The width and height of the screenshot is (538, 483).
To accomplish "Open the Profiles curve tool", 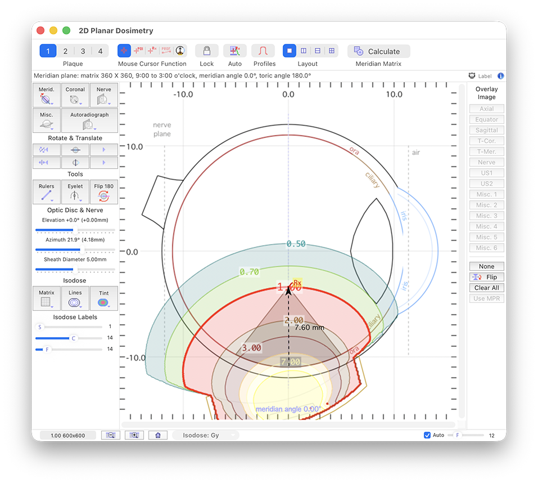I will pyautogui.click(x=263, y=51).
